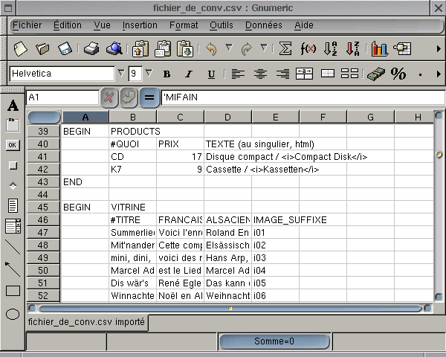Click Sort Ascending A-Z icon
Viewport: 446px width, 357px height.
(332, 49)
